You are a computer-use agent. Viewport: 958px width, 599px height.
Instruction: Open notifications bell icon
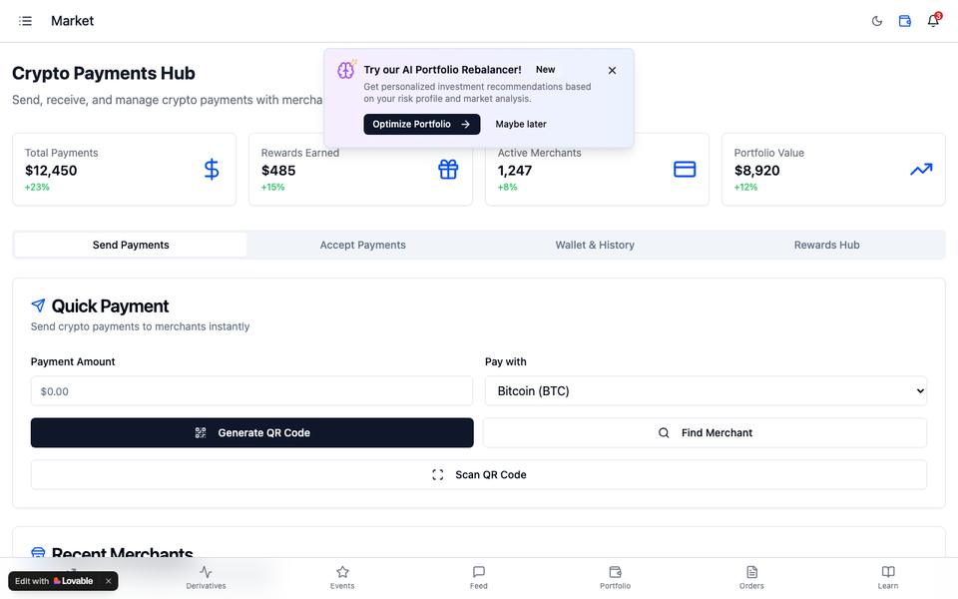[933, 21]
